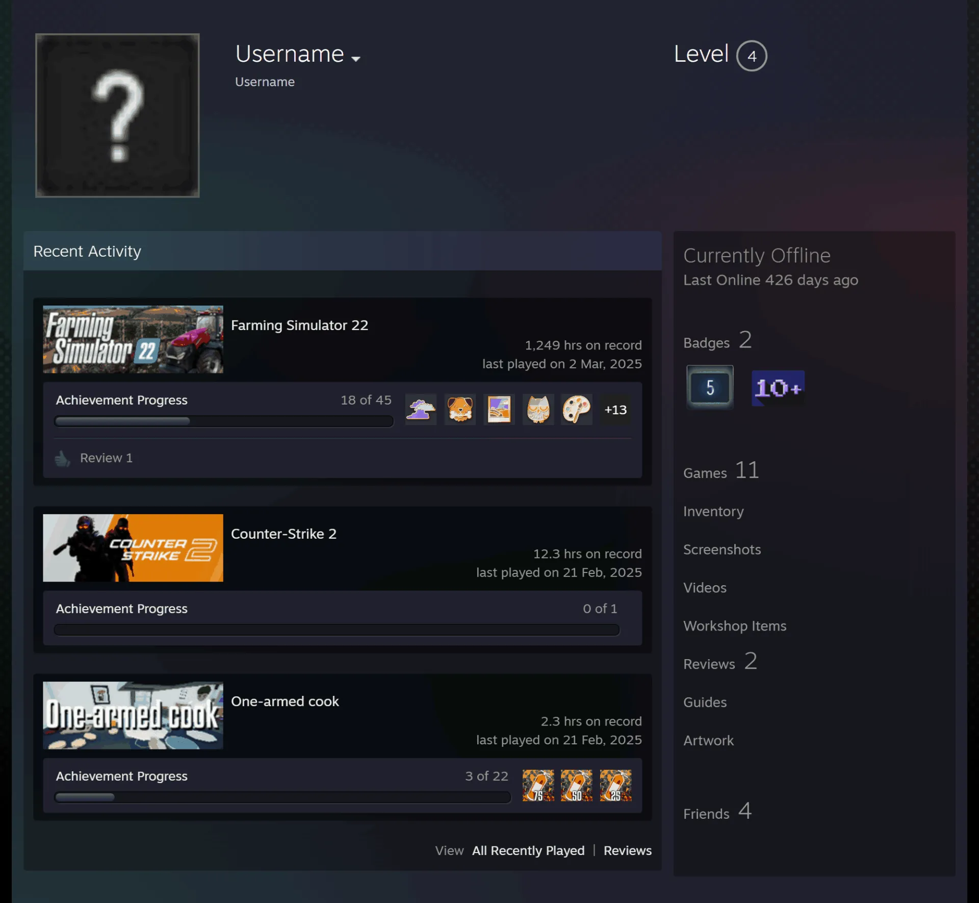Click the Counter-Strike 2 title link
Screen dimensions: 979x903
tap(284, 534)
